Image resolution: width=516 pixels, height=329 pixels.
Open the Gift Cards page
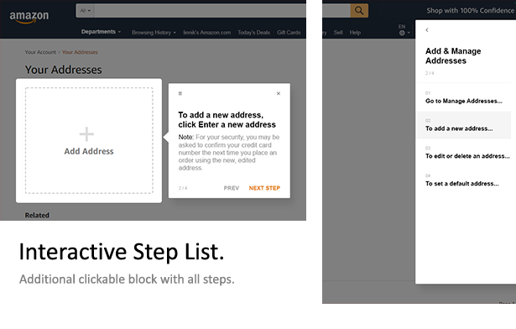(289, 33)
